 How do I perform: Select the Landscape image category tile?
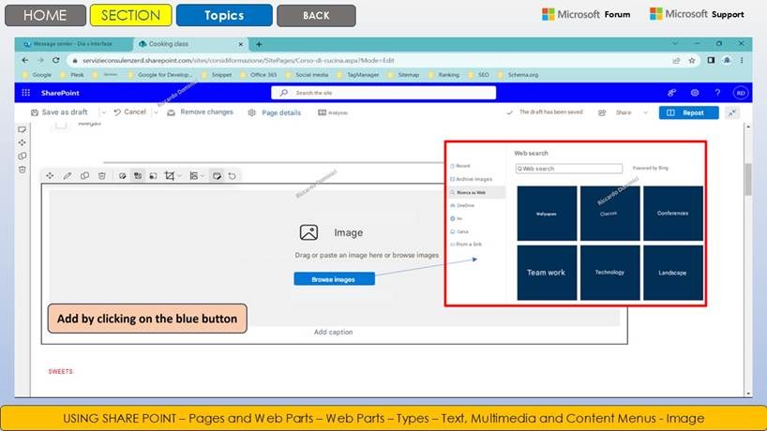(673, 273)
